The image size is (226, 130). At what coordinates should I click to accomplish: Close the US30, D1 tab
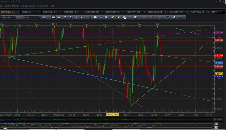click(39, 12)
